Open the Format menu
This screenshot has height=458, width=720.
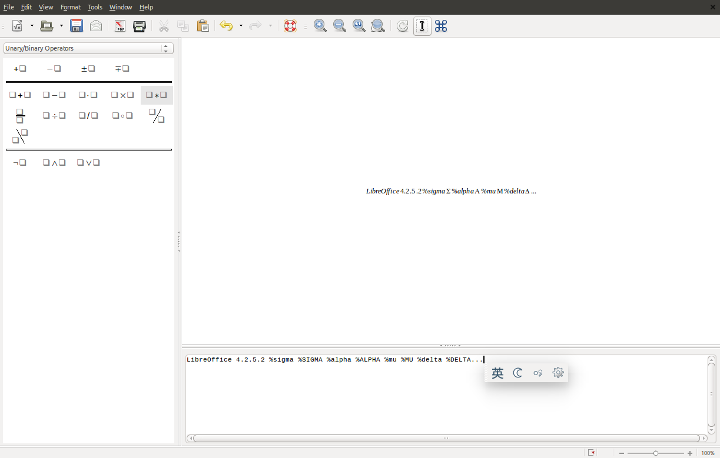[x=71, y=7]
